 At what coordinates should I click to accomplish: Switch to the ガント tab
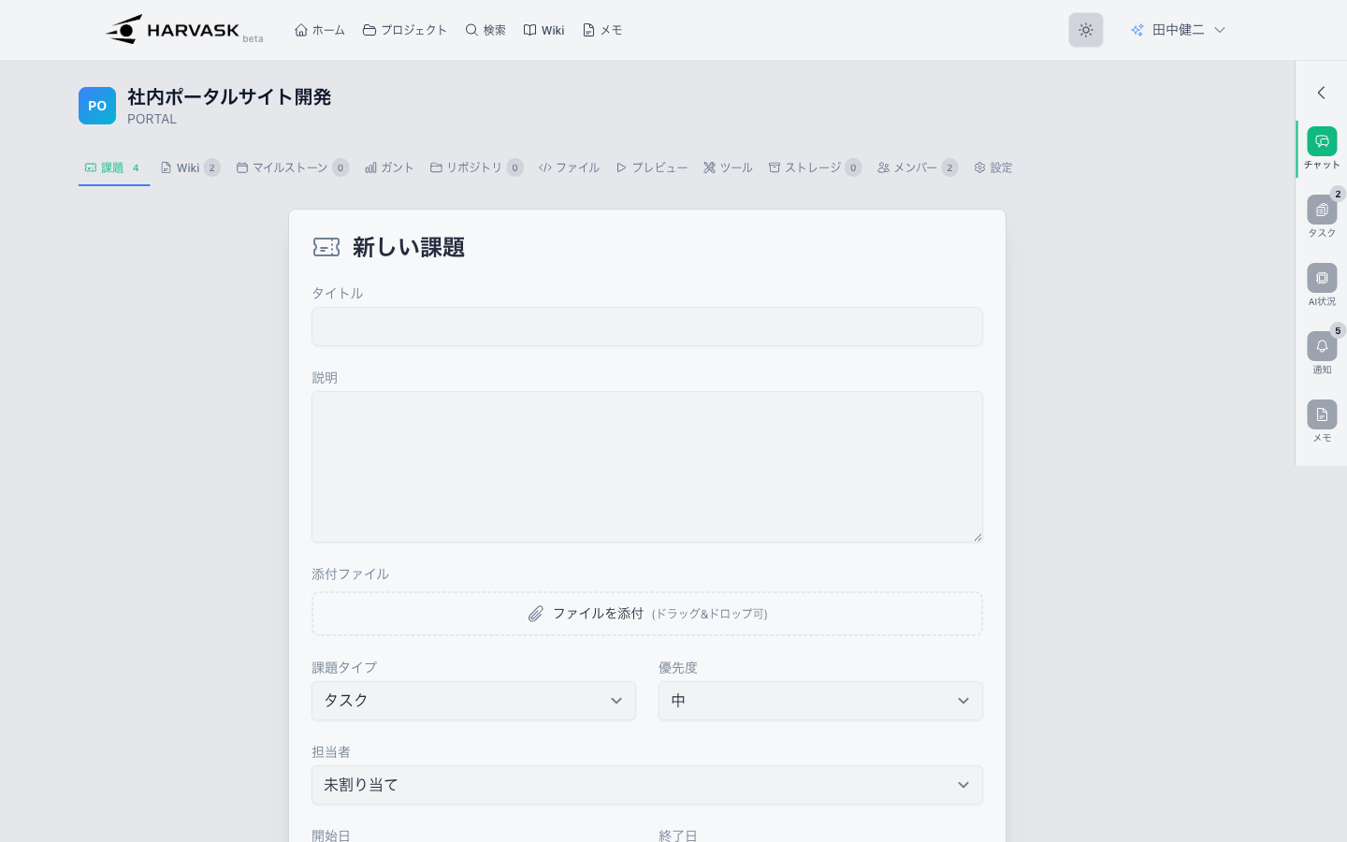389,167
